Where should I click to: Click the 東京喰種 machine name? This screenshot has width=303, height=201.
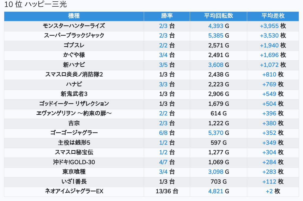pyautogui.click(x=74, y=172)
